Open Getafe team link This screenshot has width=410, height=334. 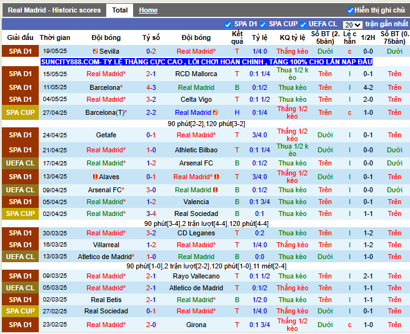coord(106,135)
